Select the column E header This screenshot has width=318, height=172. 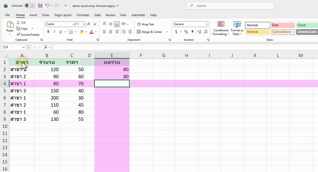tap(112, 55)
